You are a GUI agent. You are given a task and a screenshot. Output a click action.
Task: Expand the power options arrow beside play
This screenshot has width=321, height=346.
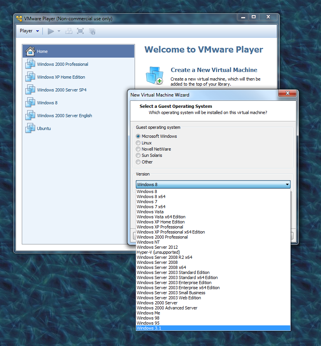(x=59, y=31)
